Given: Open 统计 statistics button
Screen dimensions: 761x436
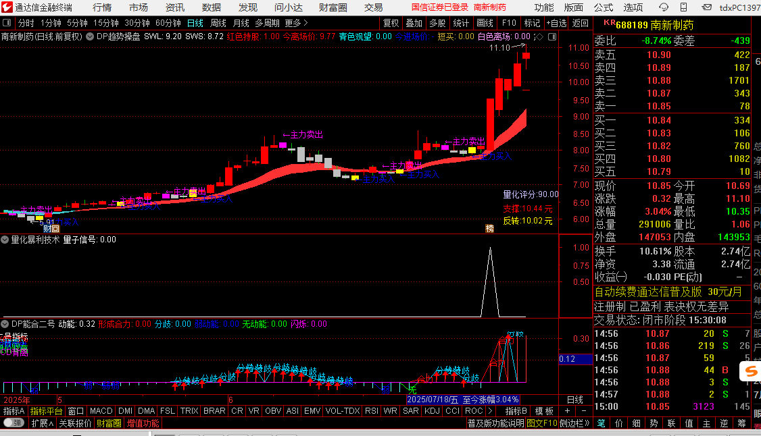Looking at the screenshot, I should click(x=461, y=23).
